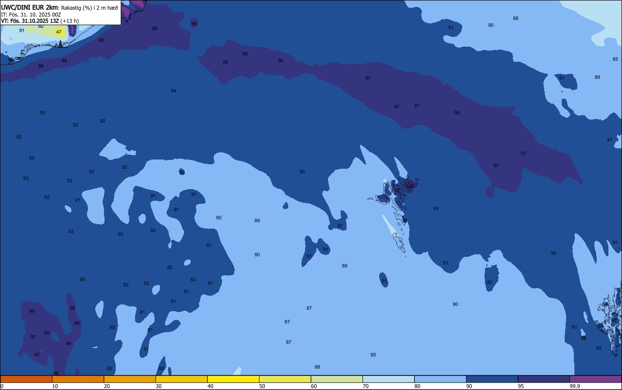Click the 'VT: Fös. 31.10.2025 13Z' line
The height and width of the screenshot is (390, 622).
30,21
